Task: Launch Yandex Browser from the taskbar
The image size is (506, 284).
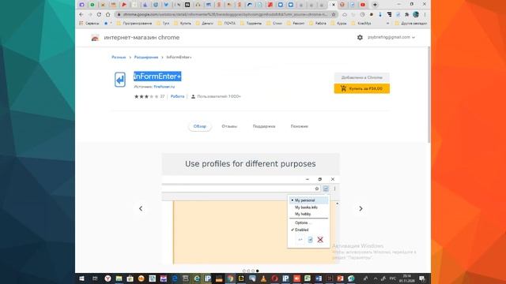Action: [x=108, y=278]
